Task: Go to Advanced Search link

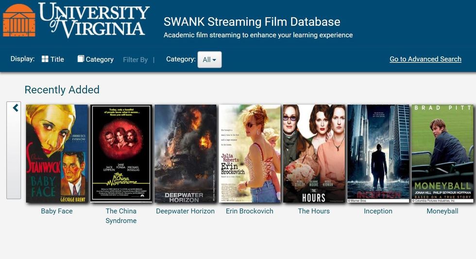Action: [x=425, y=59]
